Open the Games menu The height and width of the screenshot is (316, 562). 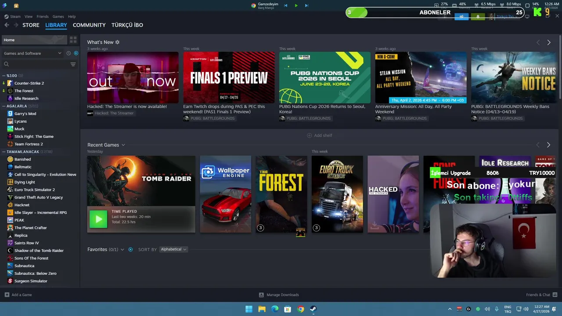pyautogui.click(x=58, y=17)
